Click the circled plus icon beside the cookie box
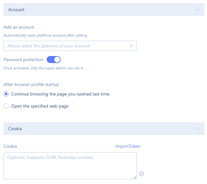The width and height of the screenshot is (207, 184). click(x=142, y=174)
